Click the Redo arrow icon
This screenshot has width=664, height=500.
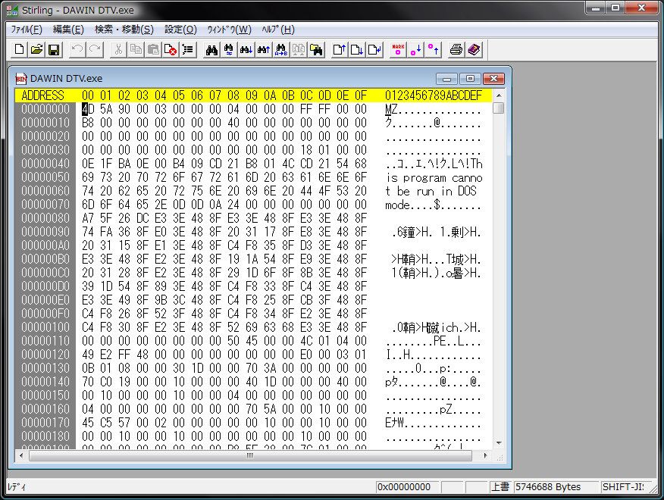96,50
